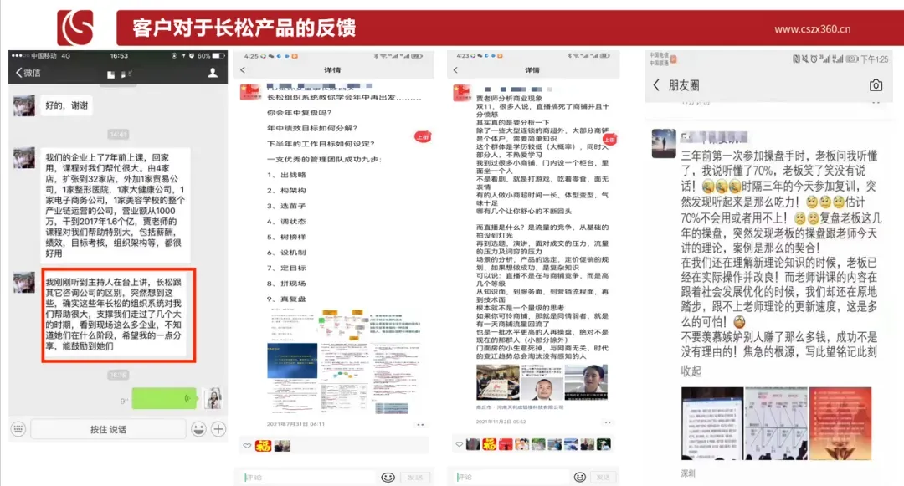Tap the keyboard toggle icon beside 按住 说话
The width and height of the screenshot is (904, 486).
tap(18, 429)
